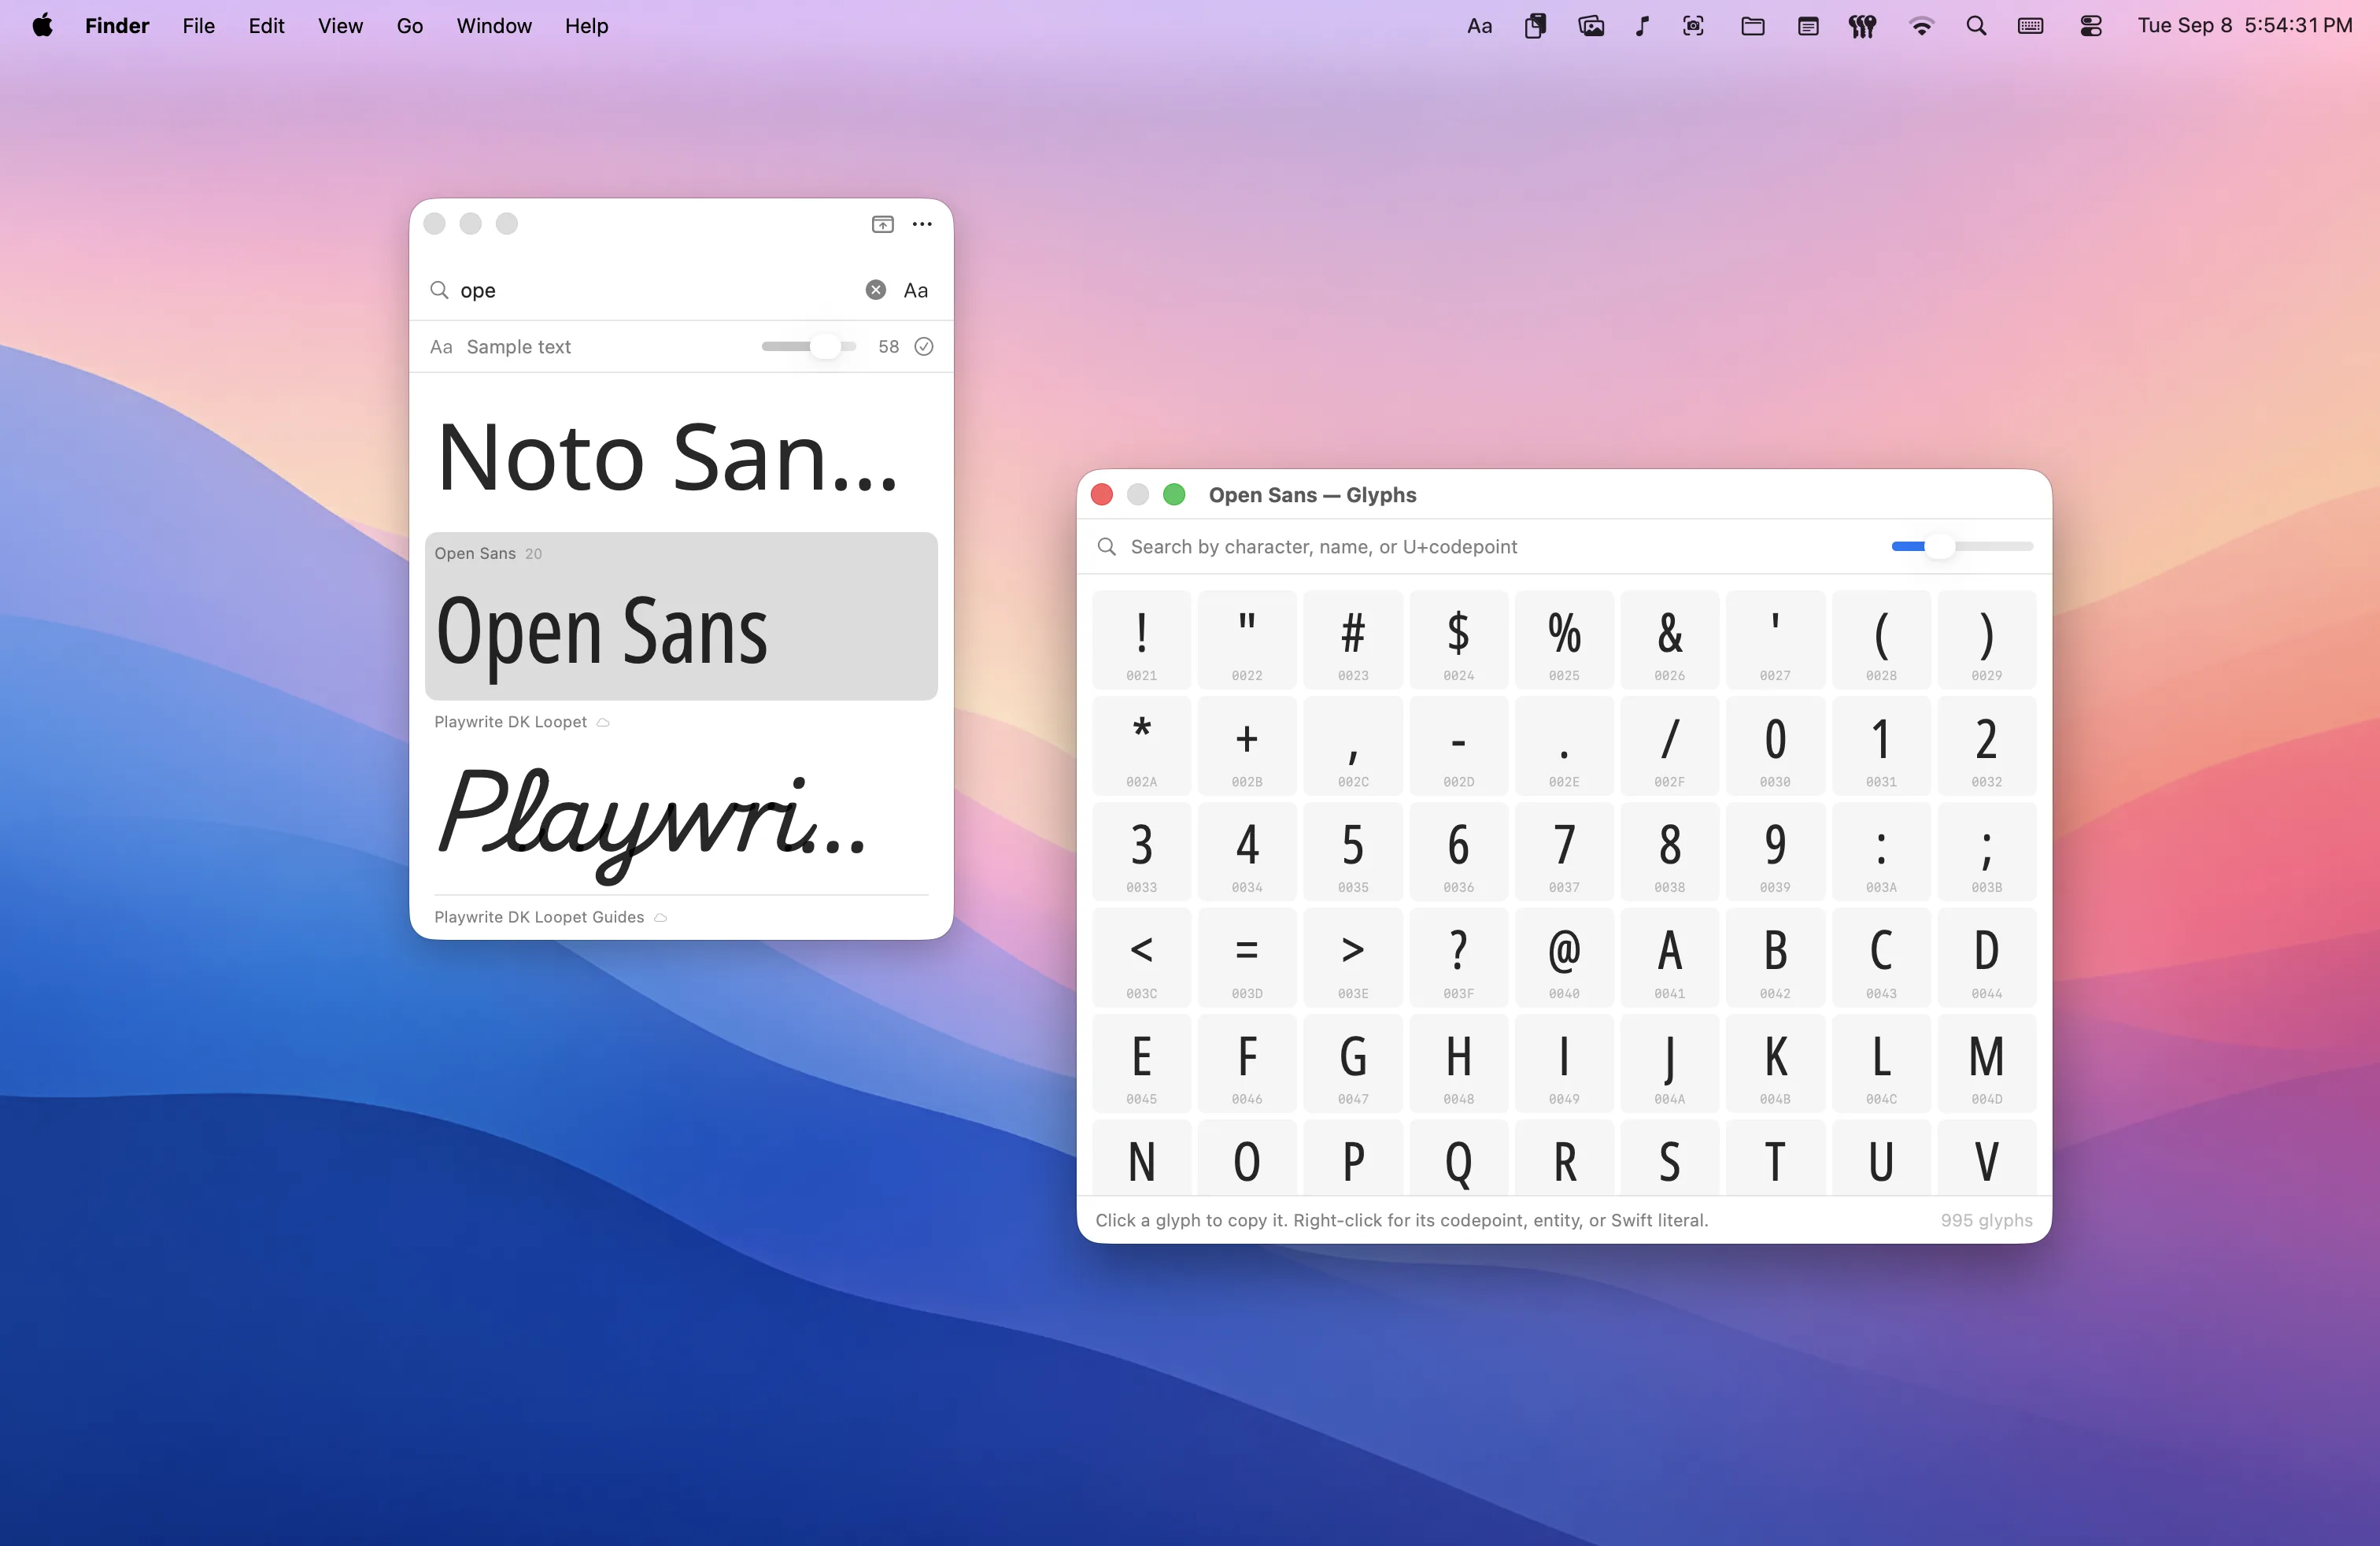Open the three-dot more options menu
Image resolution: width=2380 pixels, height=1546 pixels.
[922, 224]
